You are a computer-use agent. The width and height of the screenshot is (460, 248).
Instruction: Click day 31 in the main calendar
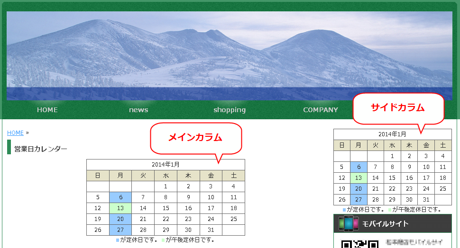[211, 230]
